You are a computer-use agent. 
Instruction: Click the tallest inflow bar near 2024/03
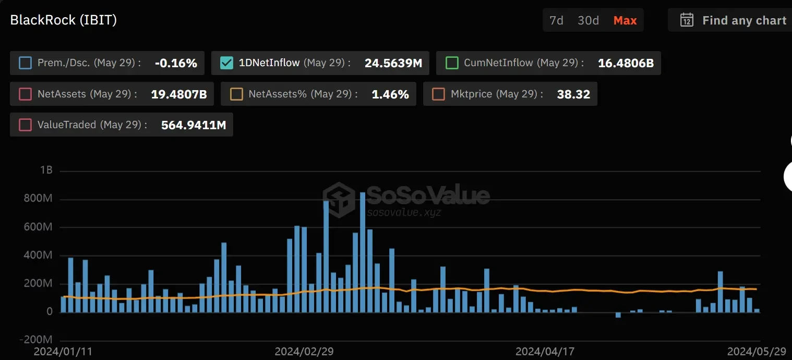coord(362,250)
